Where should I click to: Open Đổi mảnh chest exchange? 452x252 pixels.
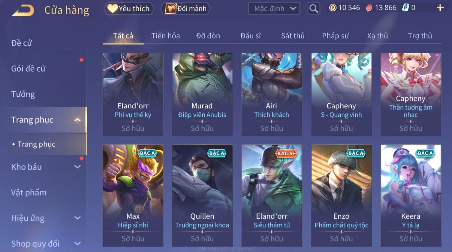(185, 9)
